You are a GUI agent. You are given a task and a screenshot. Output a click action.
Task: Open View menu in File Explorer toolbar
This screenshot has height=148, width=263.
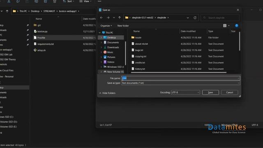(x=86, y=1)
